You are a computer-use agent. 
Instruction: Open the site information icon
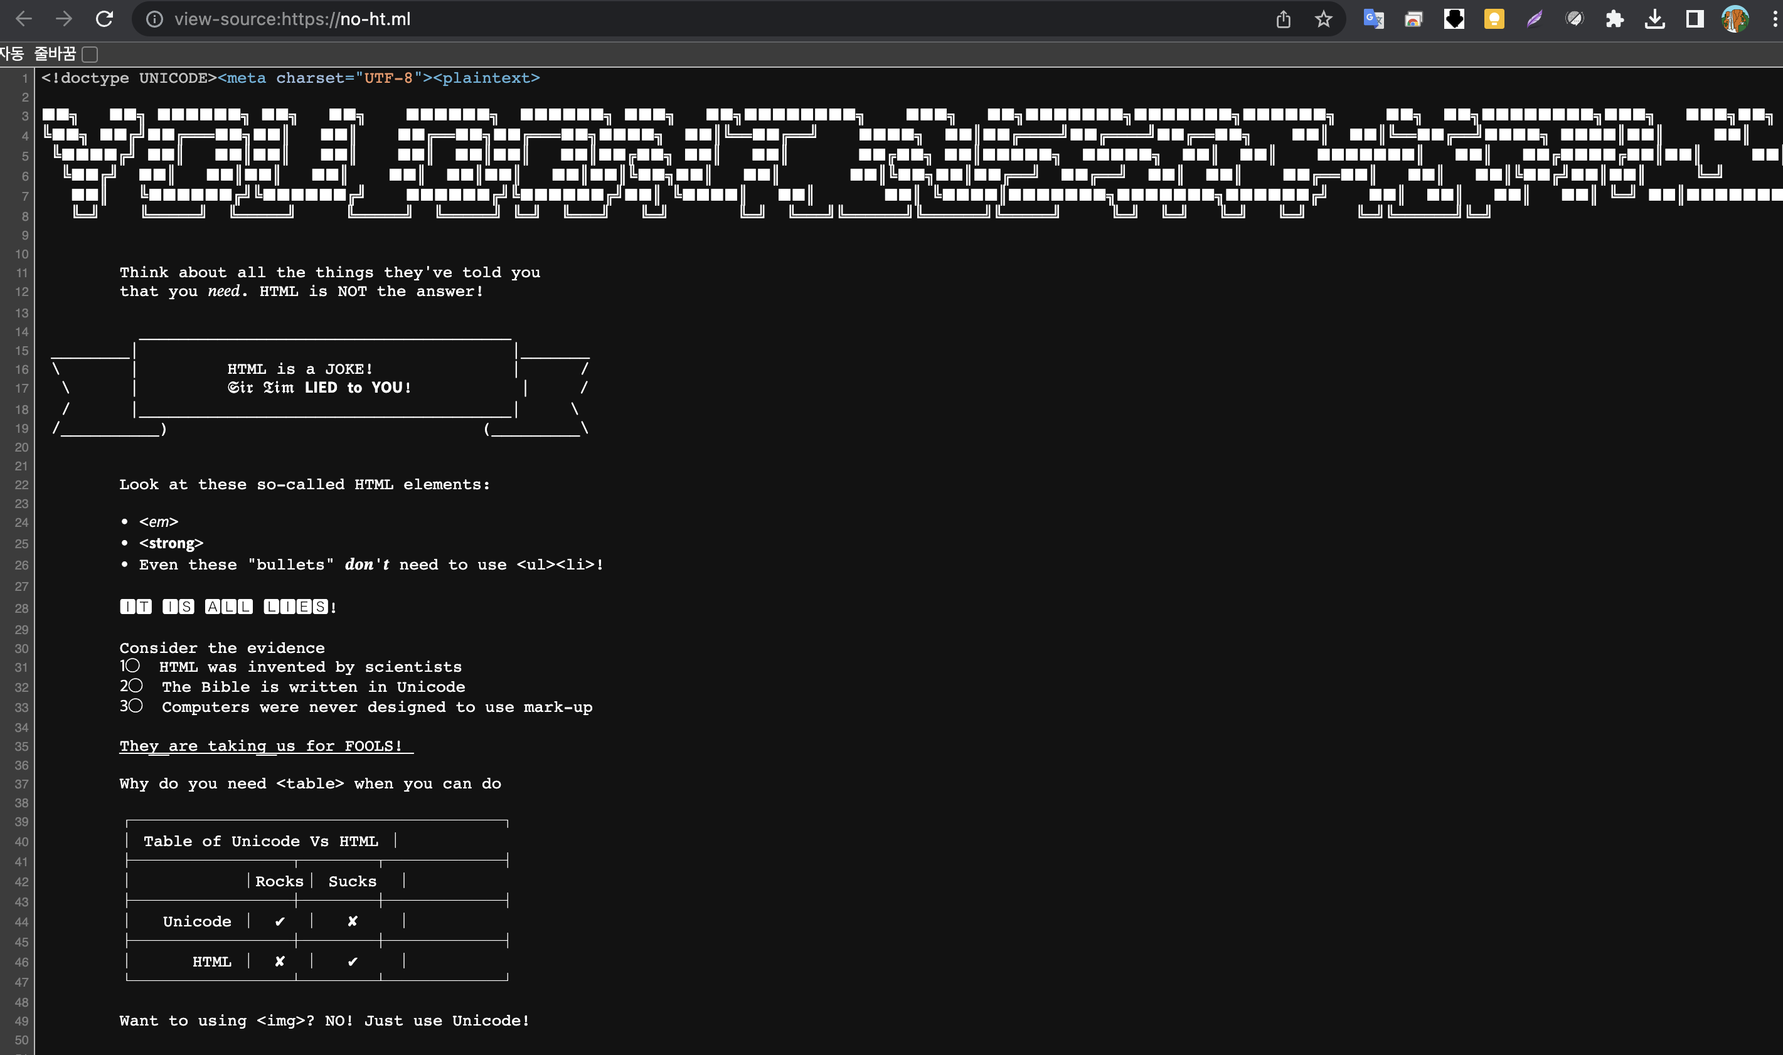pos(154,19)
